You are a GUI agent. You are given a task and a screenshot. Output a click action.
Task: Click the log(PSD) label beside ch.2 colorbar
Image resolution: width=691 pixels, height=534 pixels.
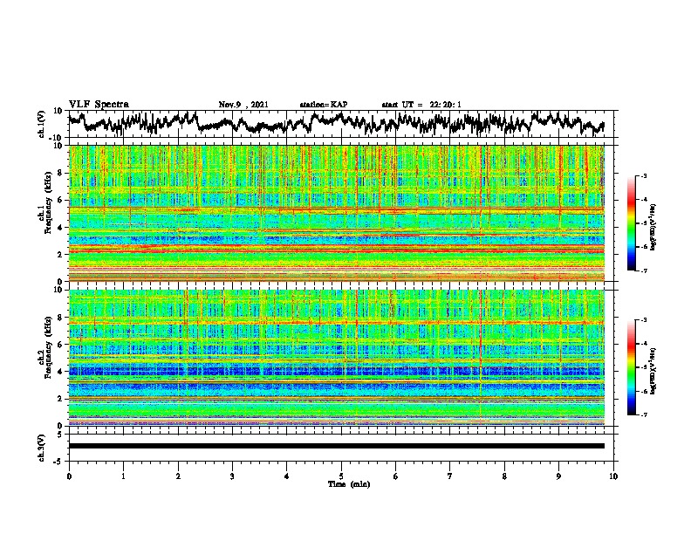(x=653, y=371)
